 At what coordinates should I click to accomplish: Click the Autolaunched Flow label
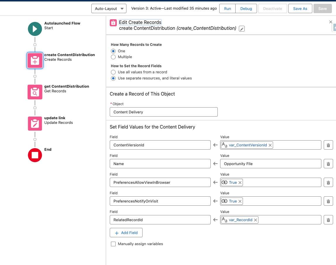pos(62,23)
